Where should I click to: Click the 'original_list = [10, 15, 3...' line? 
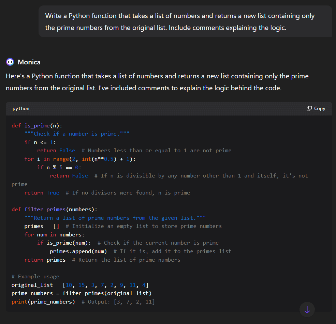[80, 285]
